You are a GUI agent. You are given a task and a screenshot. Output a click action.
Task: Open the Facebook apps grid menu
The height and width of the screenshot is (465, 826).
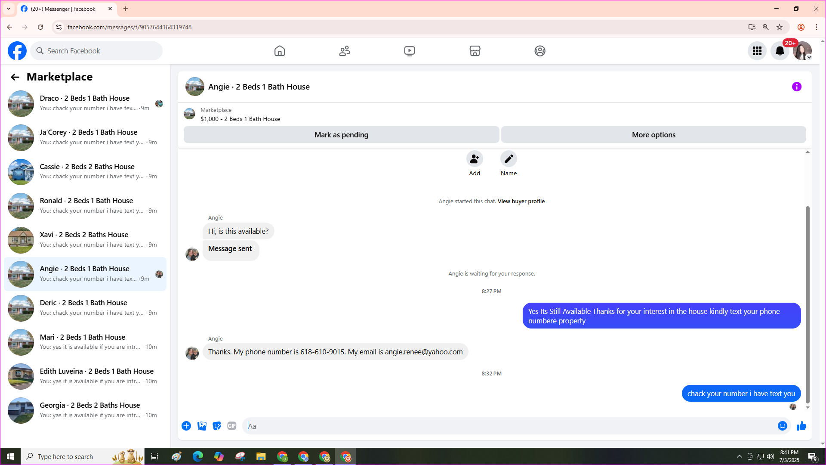[x=757, y=51]
